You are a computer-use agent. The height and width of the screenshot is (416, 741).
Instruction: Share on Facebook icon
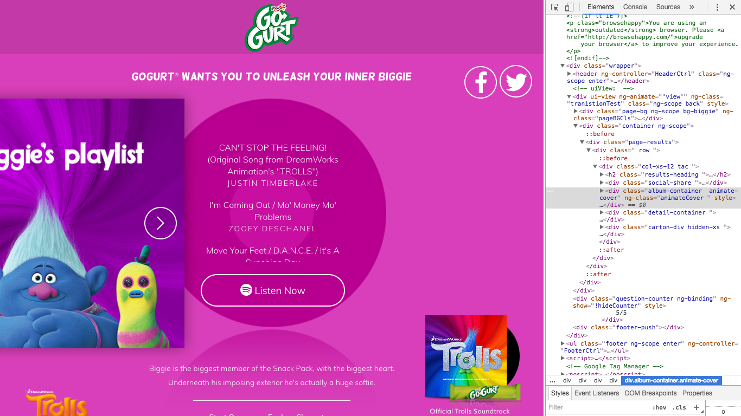pyautogui.click(x=481, y=82)
